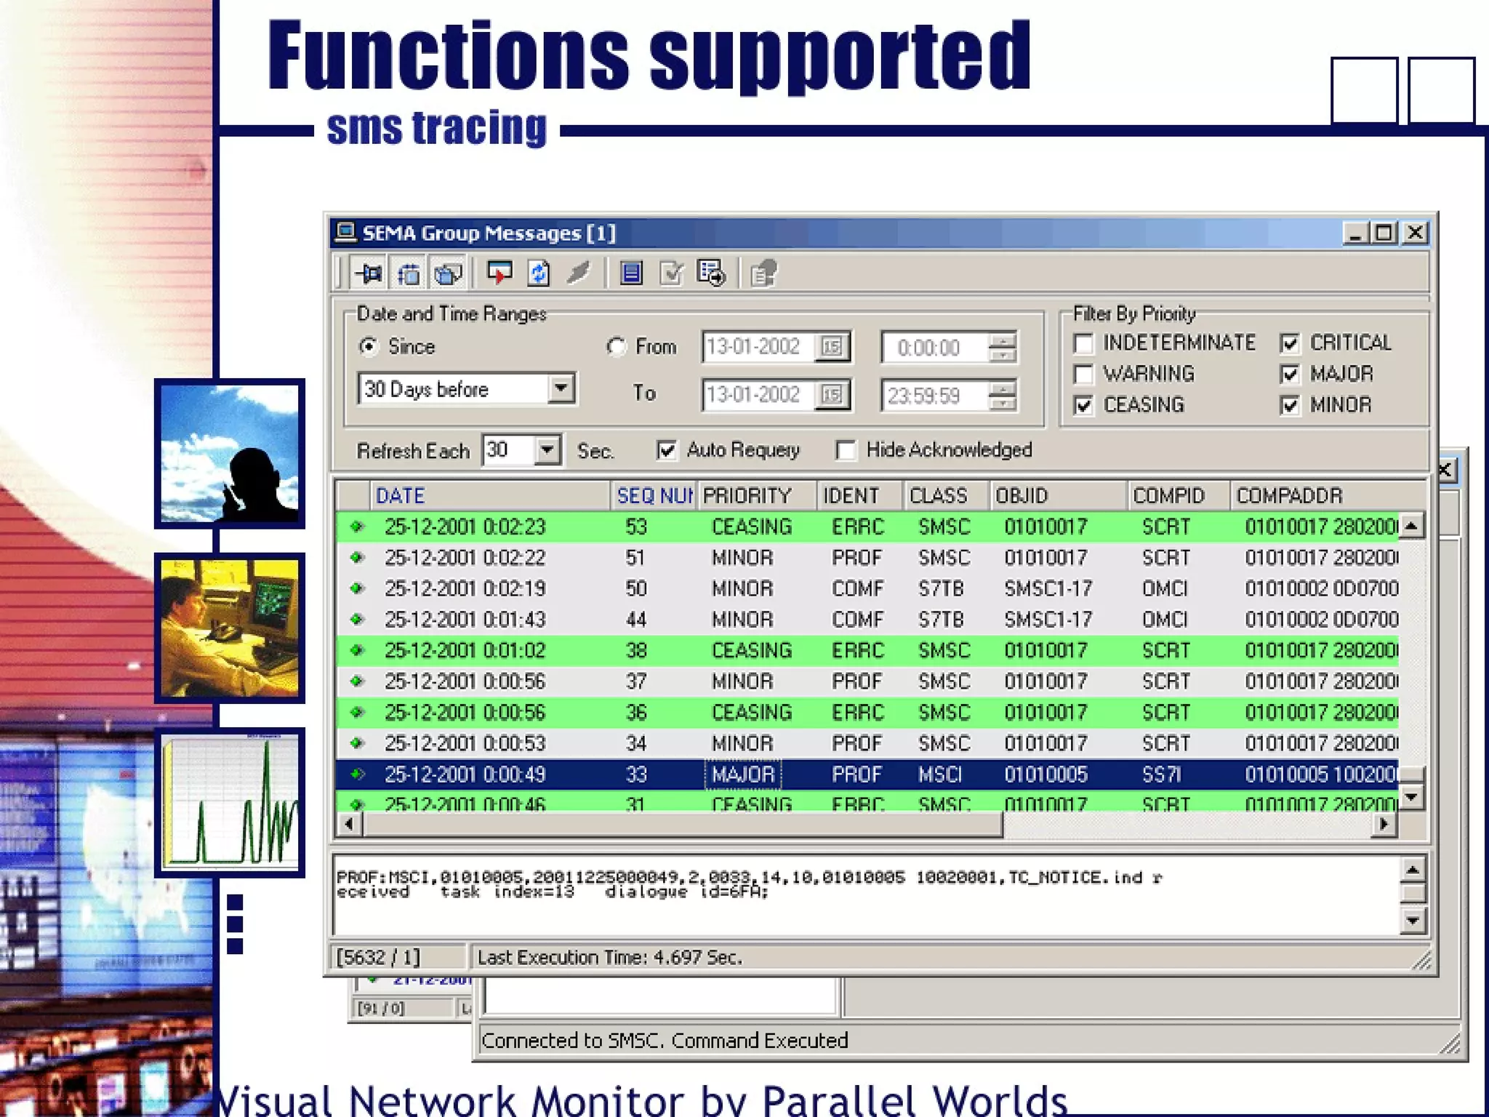The image size is (1489, 1117).
Task: Click the silhouette phone caller thumbnail
Action: coord(229,453)
